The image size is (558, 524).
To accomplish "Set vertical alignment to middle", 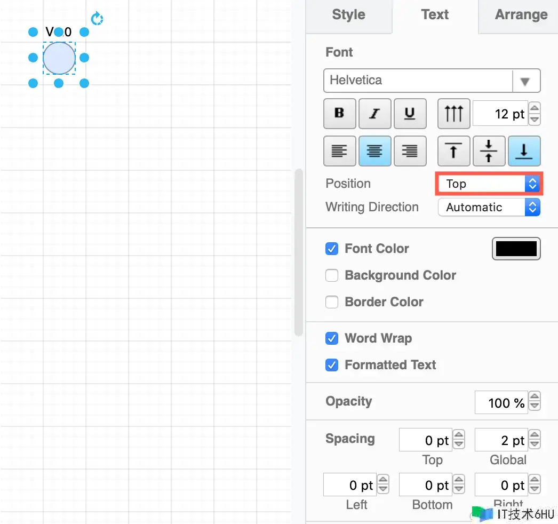I will pyautogui.click(x=489, y=151).
